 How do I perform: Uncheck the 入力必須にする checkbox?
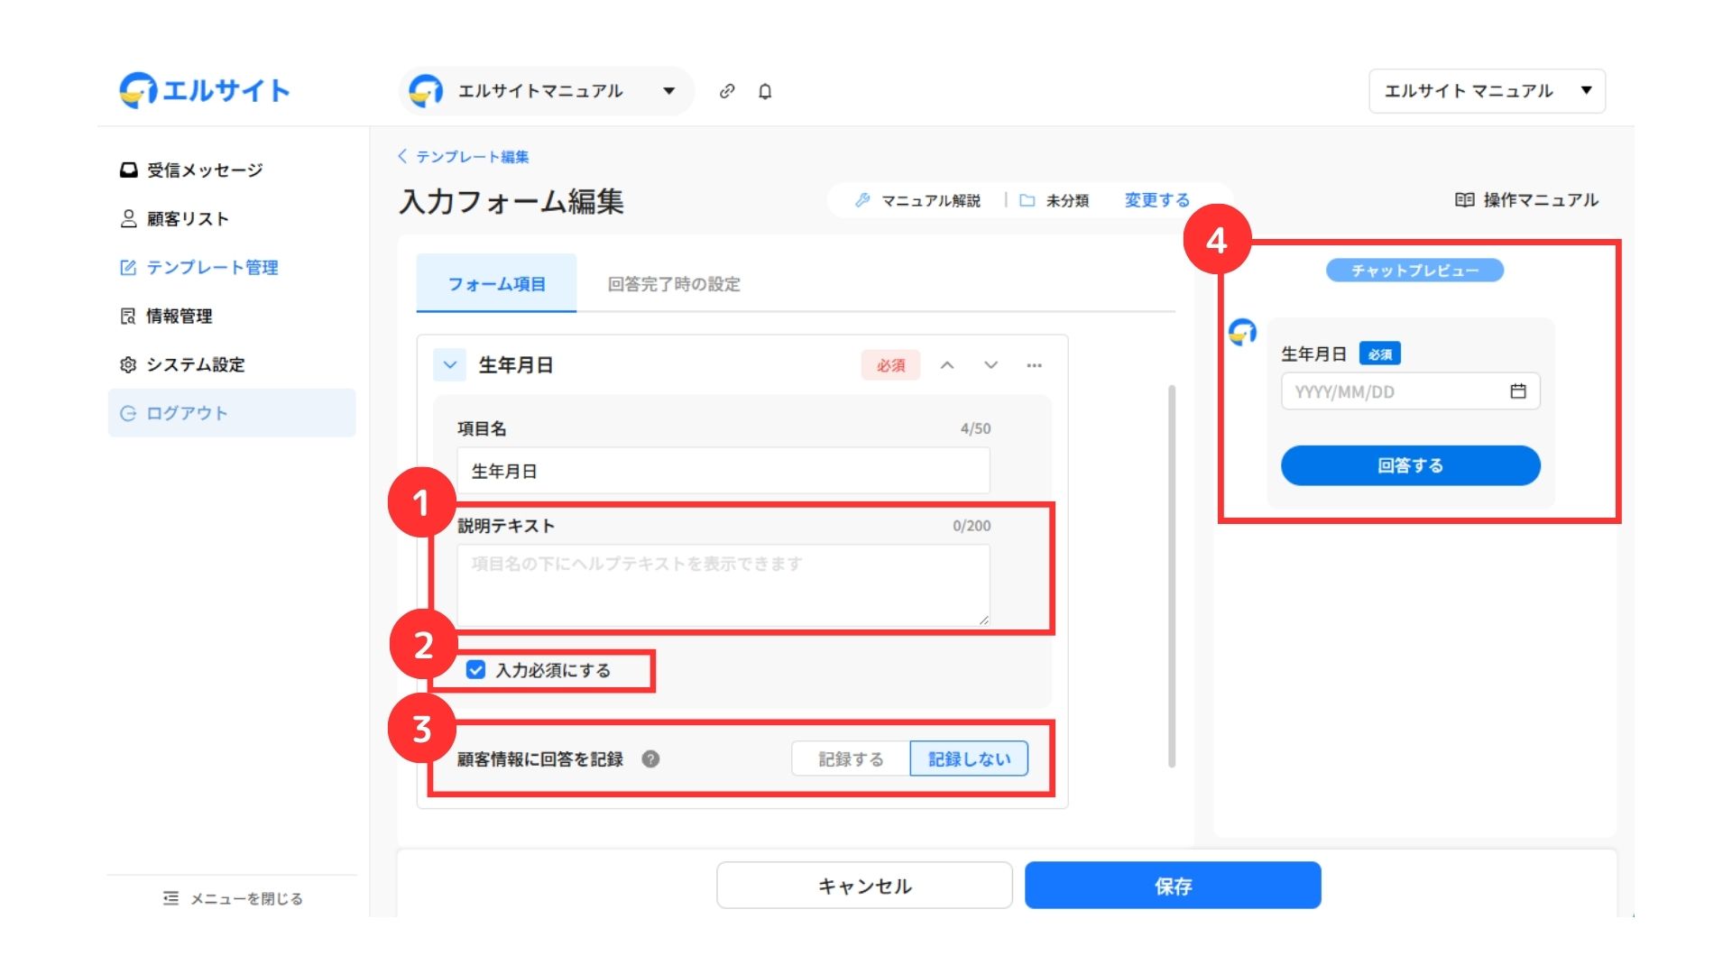click(476, 670)
